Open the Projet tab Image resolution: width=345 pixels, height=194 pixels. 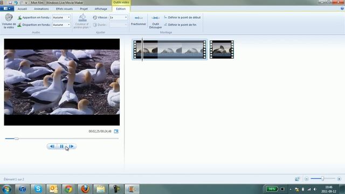[x=84, y=9]
